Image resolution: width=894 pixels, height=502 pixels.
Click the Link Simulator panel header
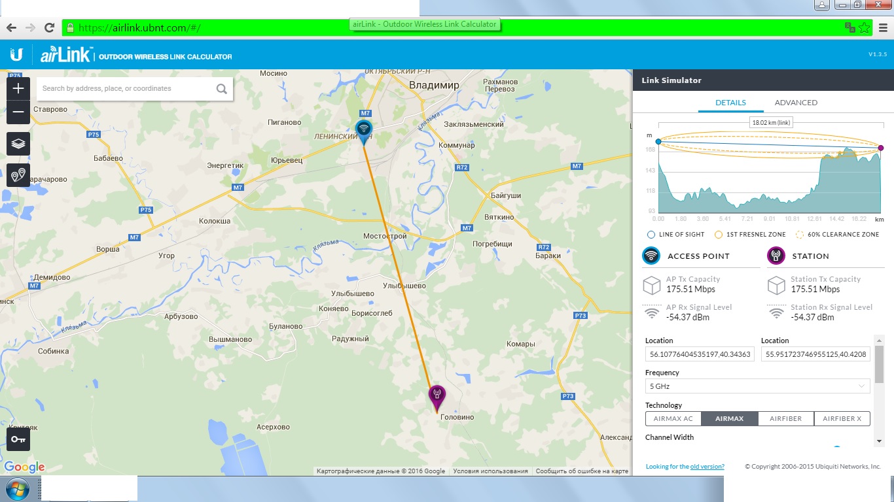pos(763,80)
